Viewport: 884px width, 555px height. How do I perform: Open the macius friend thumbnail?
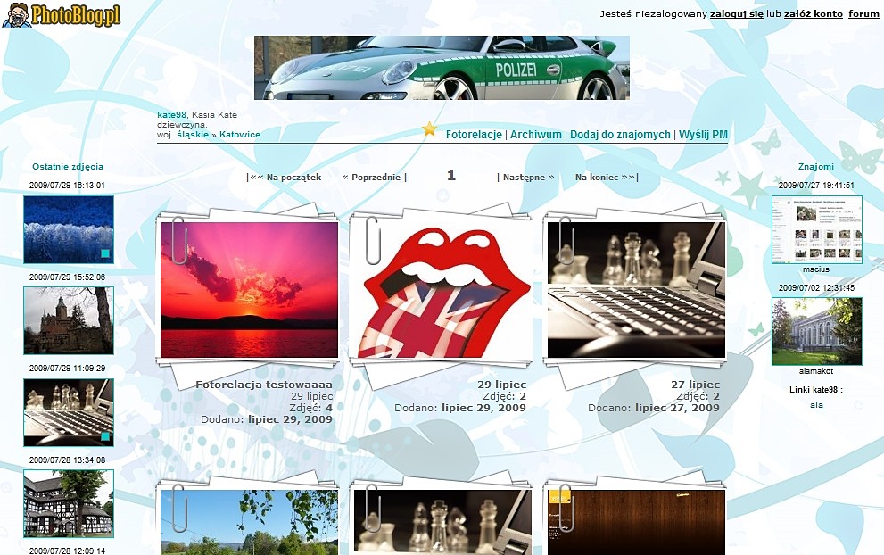click(817, 229)
